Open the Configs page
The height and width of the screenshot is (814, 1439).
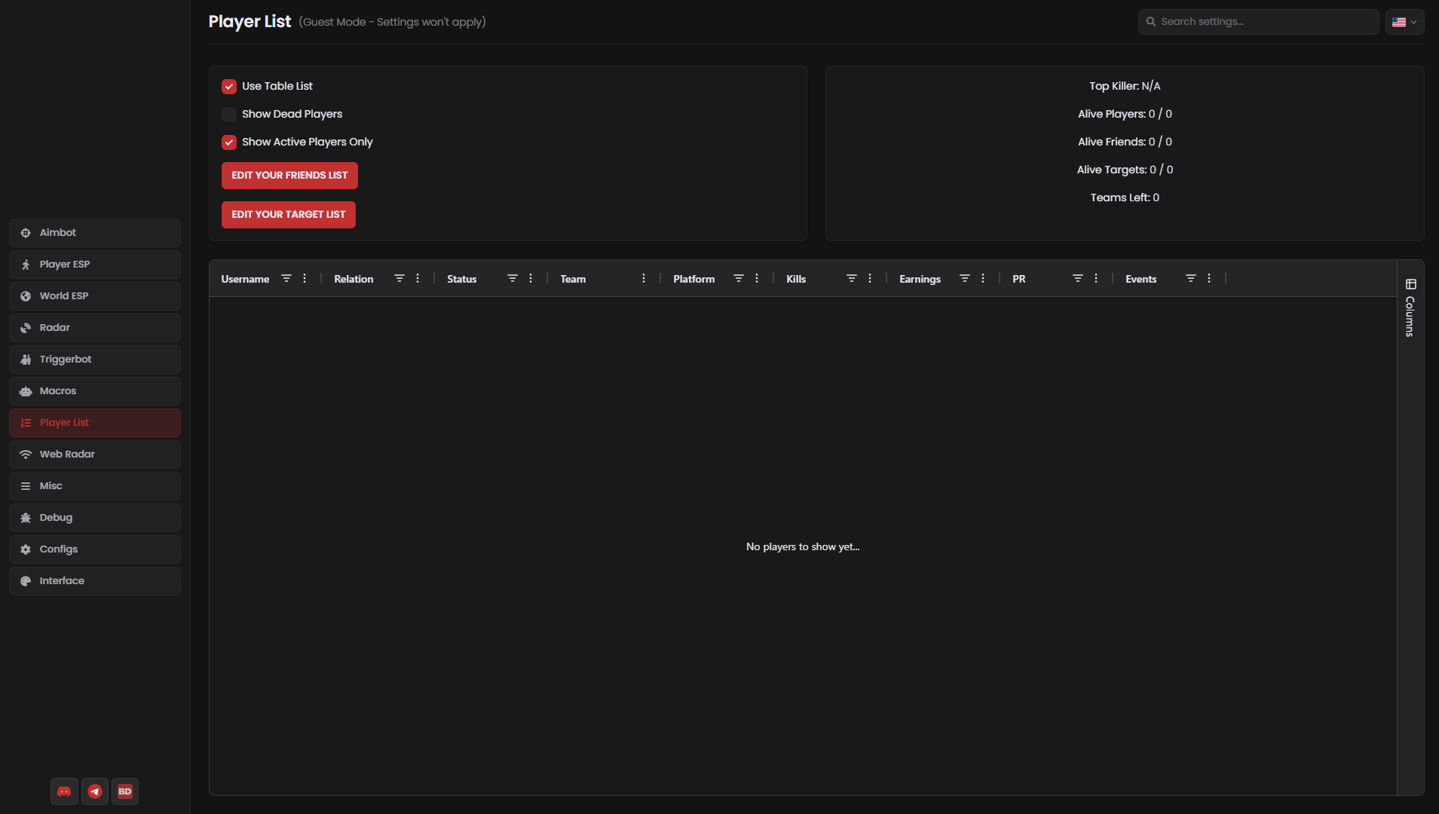click(95, 549)
